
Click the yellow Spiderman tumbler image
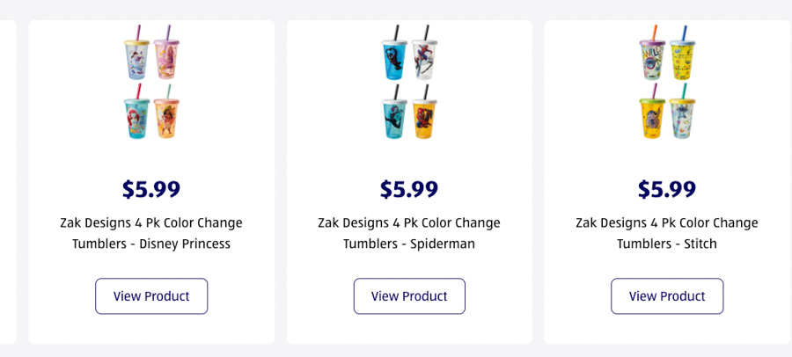(425, 117)
